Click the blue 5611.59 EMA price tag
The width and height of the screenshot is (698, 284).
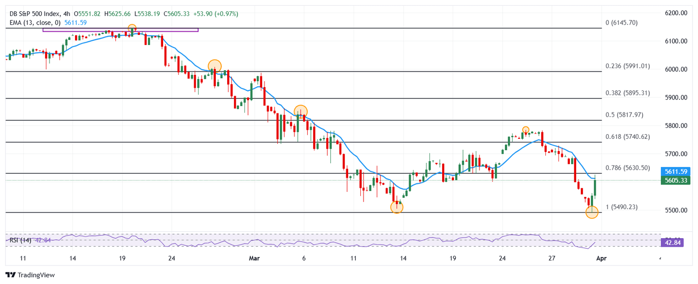pos(675,171)
